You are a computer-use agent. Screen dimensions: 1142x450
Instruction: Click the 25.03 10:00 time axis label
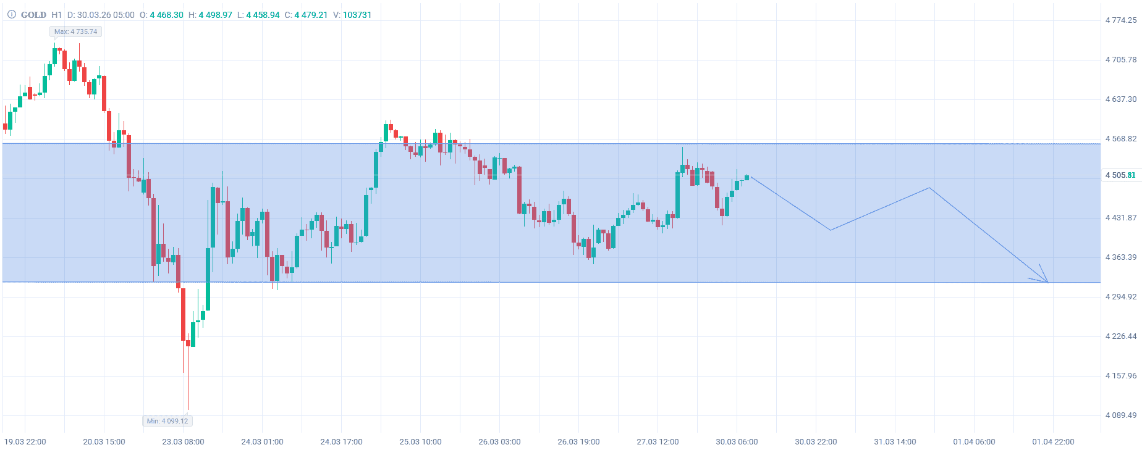420,442
